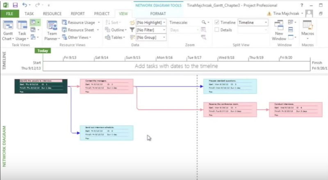Select the VIEW ribbon tab
Image resolution: width=328 pixels, height=180 pixels.
point(123,14)
